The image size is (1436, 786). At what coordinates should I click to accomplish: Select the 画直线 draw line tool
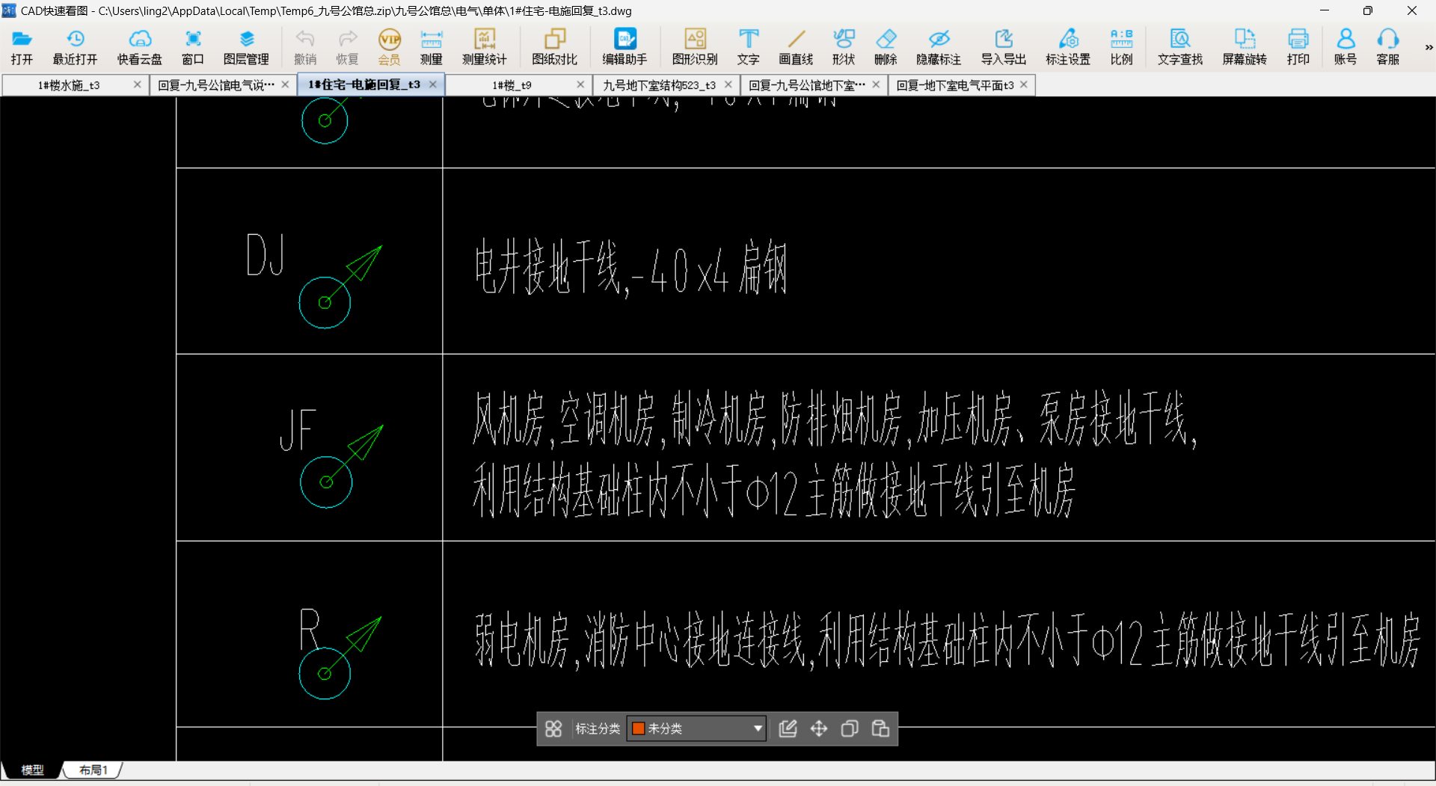tap(796, 47)
